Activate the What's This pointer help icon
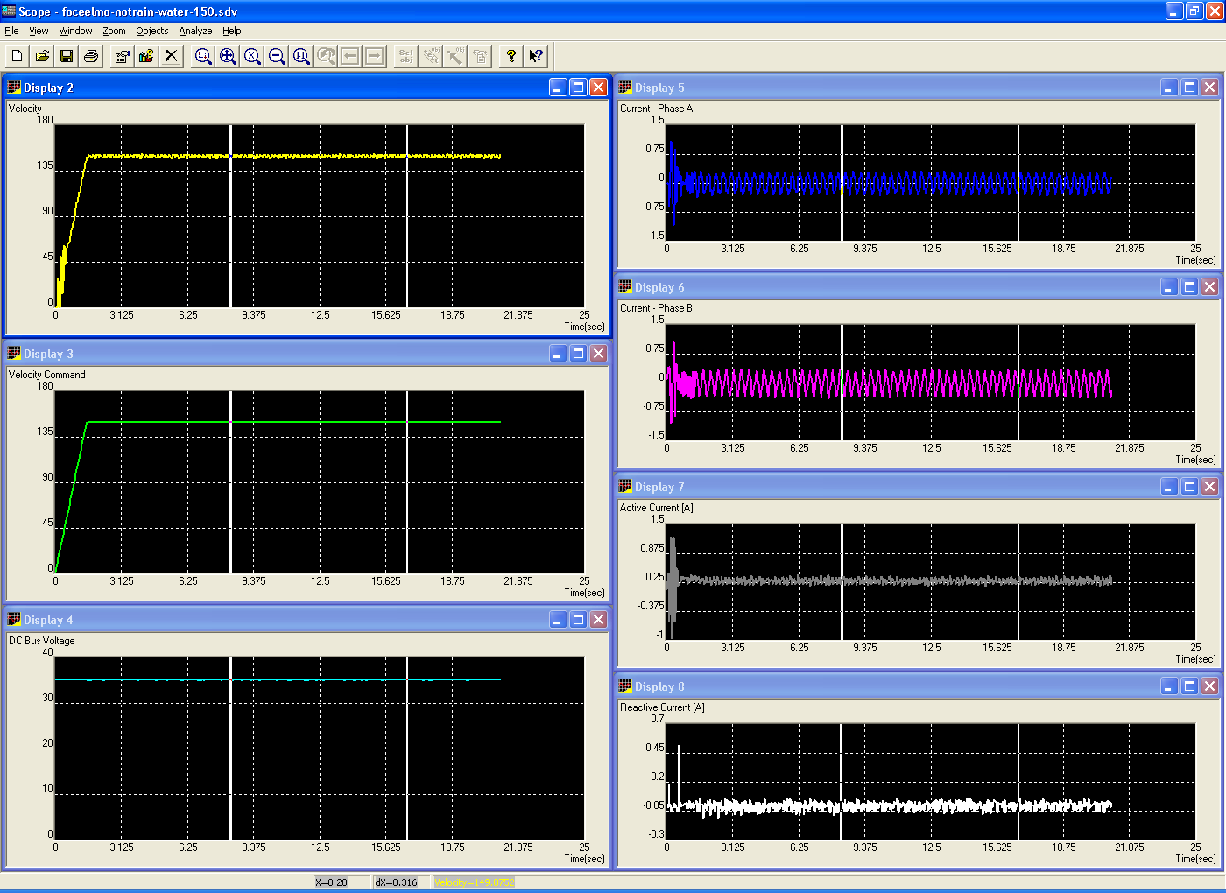The image size is (1226, 893). (x=535, y=56)
